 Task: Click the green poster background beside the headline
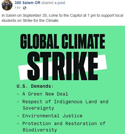[x=116, y=41]
